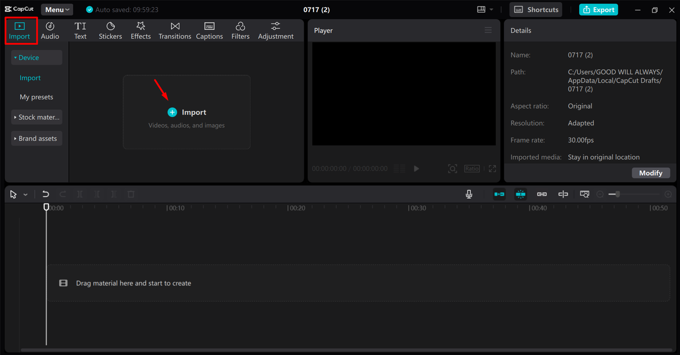
Task: Open the Transitions tab
Action: (175, 31)
